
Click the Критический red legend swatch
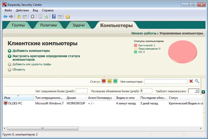point(136,45)
